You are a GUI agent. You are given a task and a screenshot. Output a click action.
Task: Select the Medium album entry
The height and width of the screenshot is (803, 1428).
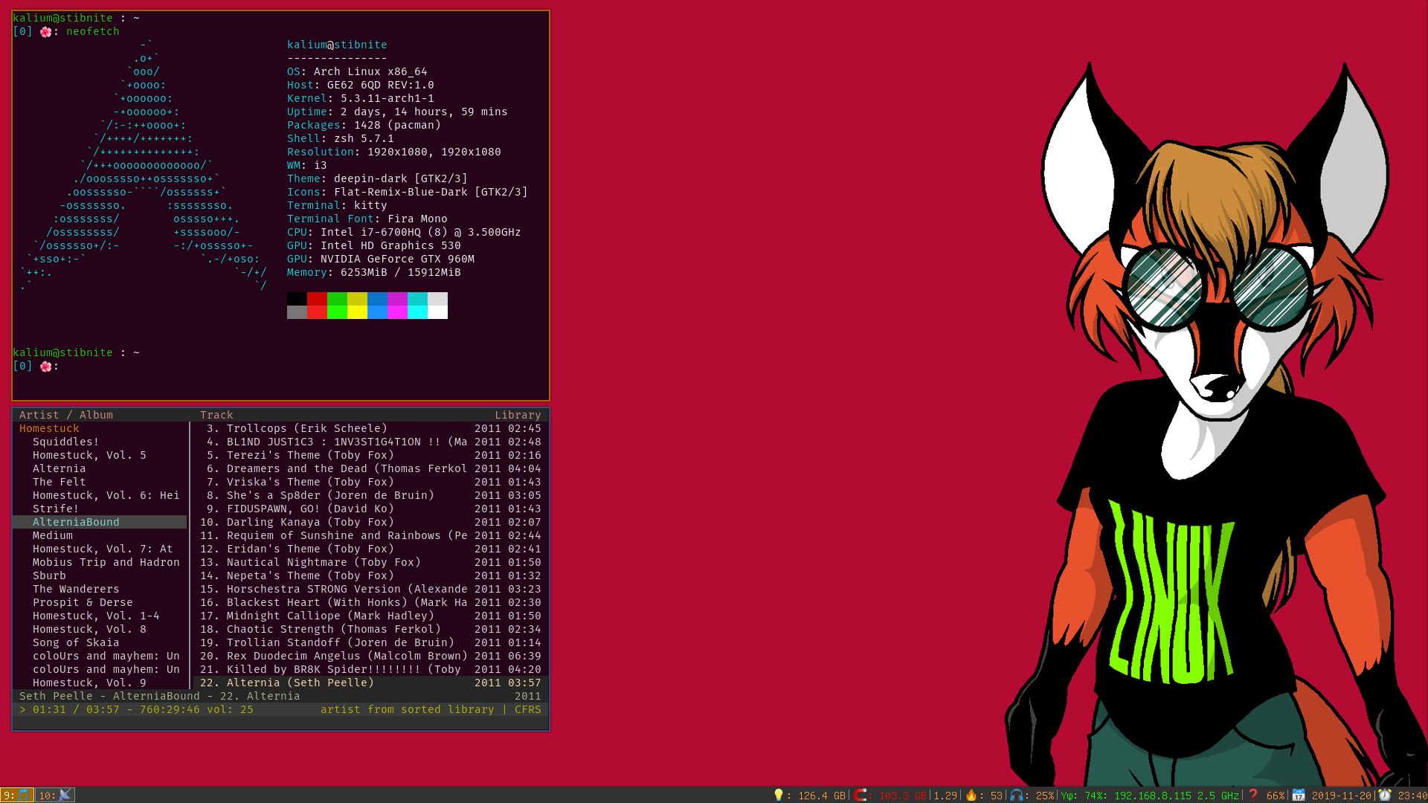tap(53, 535)
